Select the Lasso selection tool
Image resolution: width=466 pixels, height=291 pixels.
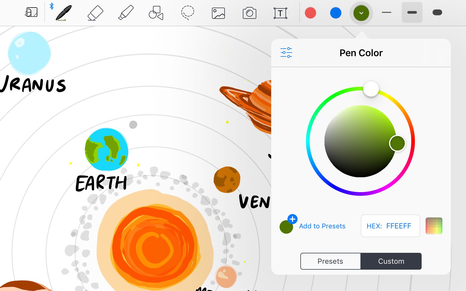[188, 13]
